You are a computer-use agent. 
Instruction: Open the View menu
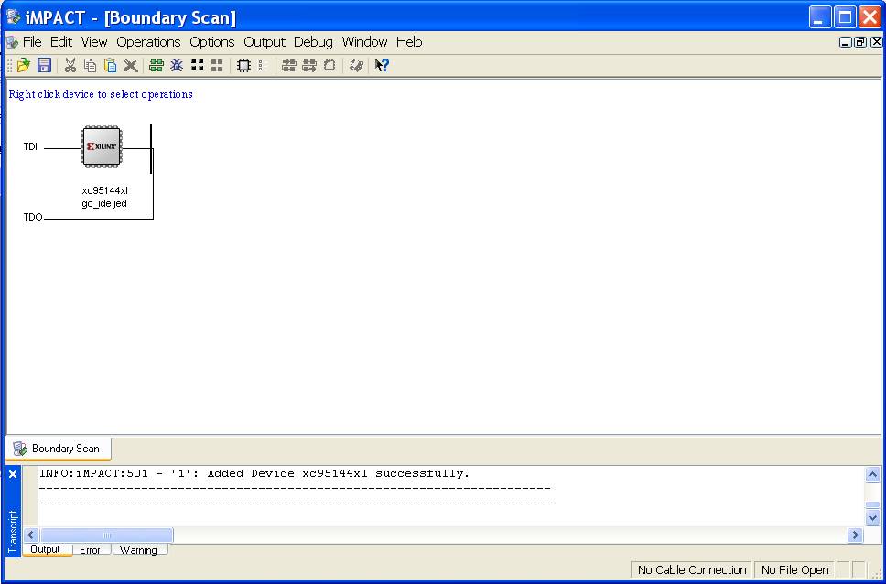pyautogui.click(x=93, y=42)
